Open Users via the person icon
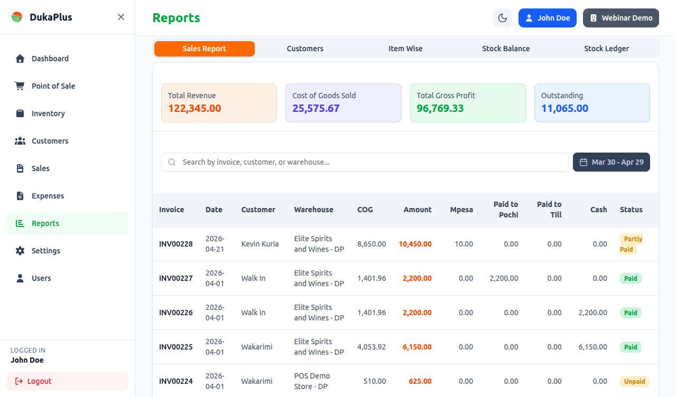The height and width of the screenshot is (397, 676). point(20,278)
